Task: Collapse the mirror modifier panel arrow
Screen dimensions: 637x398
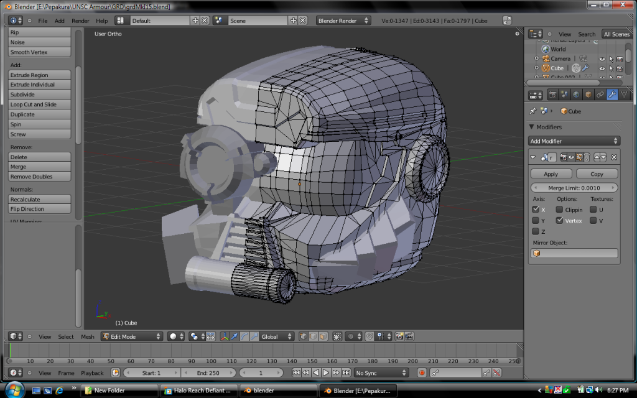Action: click(x=532, y=157)
